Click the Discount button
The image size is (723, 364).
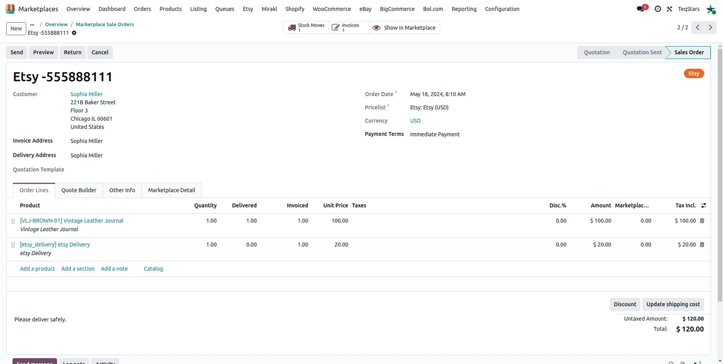click(x=625, y=304)
